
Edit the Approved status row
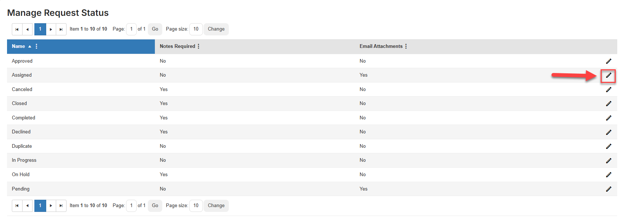point(608,61)
